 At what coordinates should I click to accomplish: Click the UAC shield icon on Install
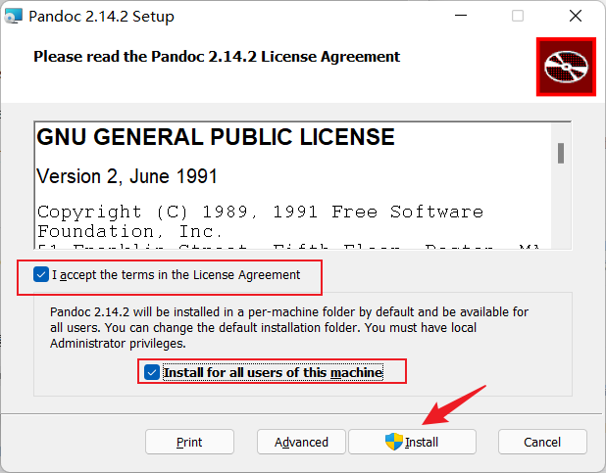coord(394,442)
